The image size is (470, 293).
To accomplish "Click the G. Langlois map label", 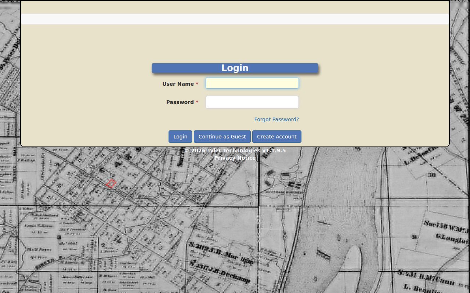I will click(x=452, y=238).
